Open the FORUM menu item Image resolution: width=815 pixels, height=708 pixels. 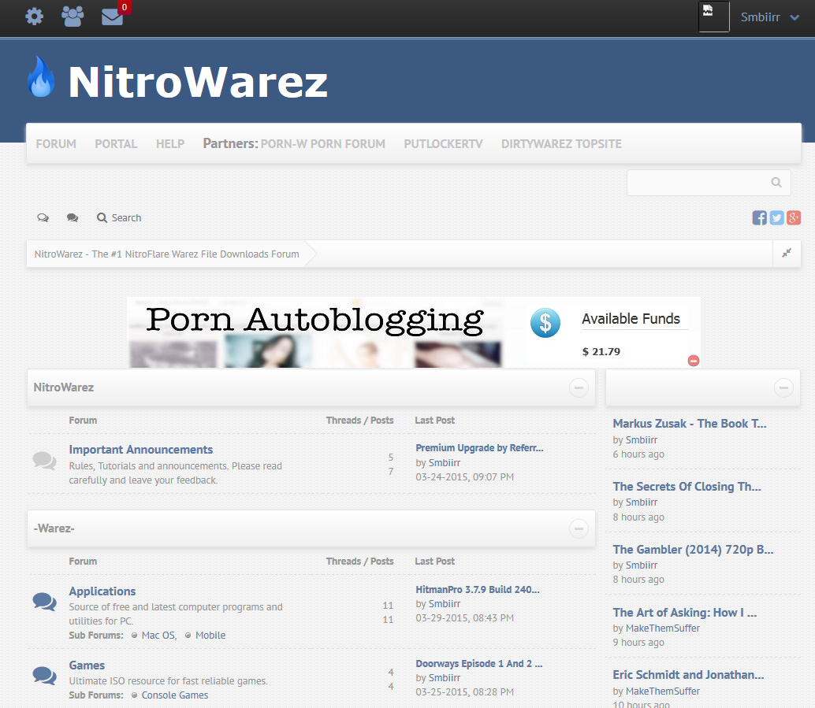click(56, 144)
